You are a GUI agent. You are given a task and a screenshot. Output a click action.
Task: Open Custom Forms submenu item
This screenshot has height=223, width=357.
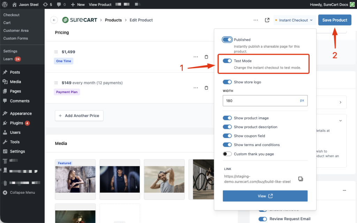15,38
